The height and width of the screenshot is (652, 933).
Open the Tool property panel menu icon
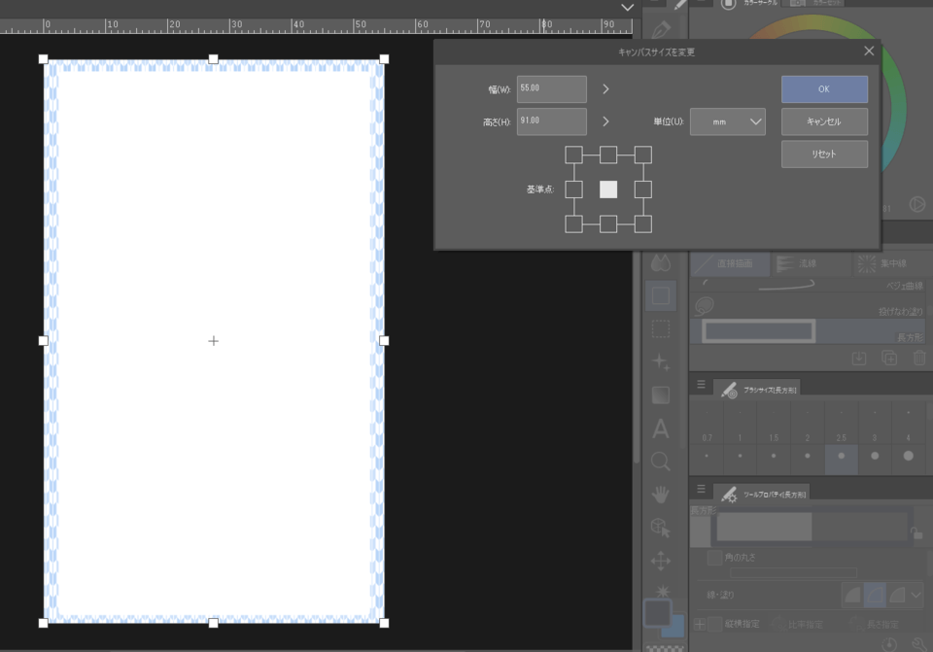(x=701, y=489)
